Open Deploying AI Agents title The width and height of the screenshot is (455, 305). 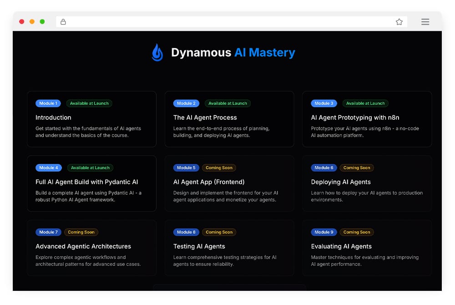(341, 182)
